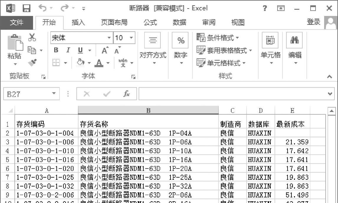Viewport: 338px width, 203px height.
Task: Open the Name Box dropdown arrow
Action: click(x=54, y=94)
